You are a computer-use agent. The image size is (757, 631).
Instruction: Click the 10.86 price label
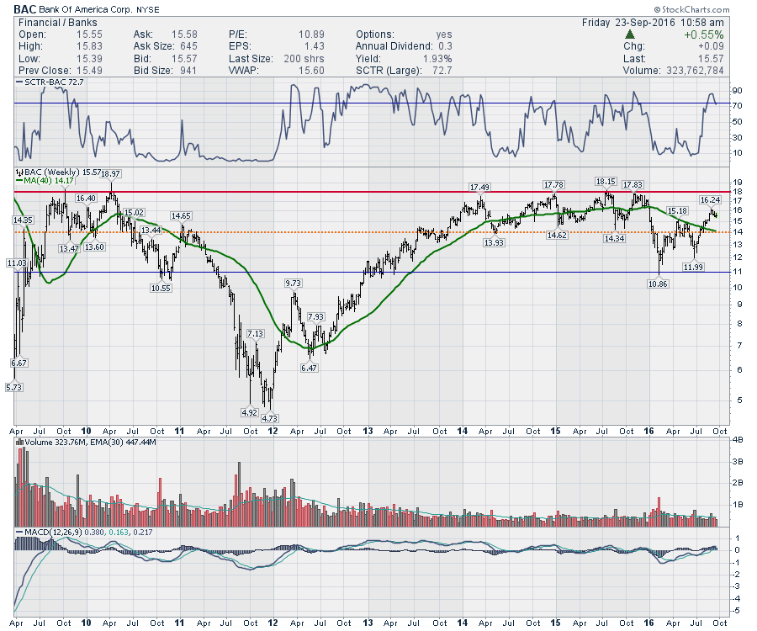tap(658, 284)
